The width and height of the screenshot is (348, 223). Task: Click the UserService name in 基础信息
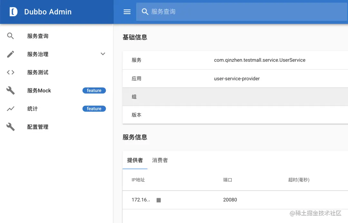(260, 60)
